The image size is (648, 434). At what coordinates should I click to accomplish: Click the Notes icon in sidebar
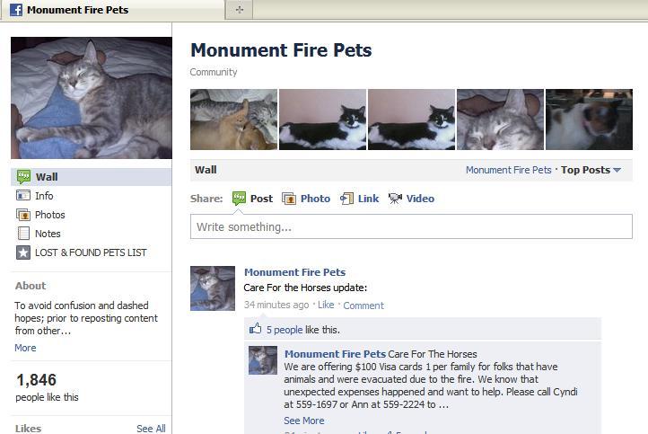coord(23,234)
